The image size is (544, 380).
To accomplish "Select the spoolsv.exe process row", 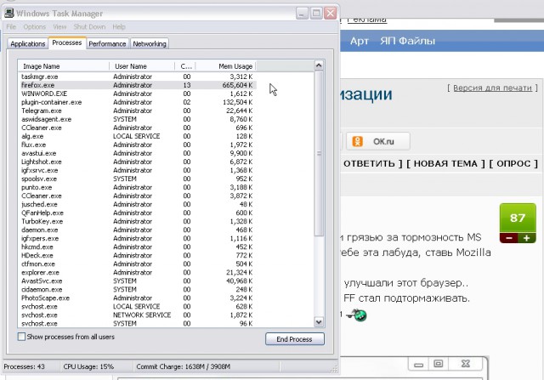I will tap(138, 179).
